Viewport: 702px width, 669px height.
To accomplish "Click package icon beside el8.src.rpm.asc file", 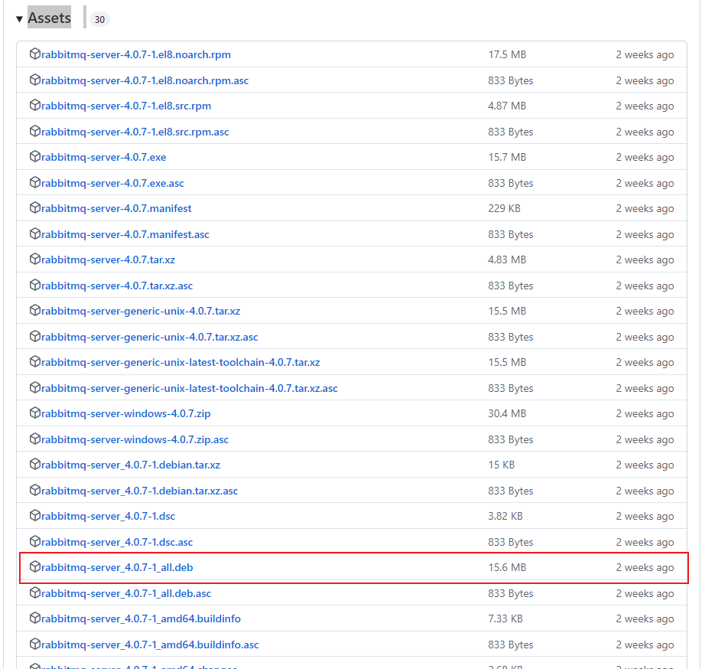I will [35, 132].
